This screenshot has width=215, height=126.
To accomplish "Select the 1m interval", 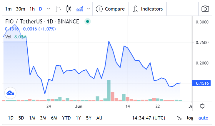I will point(8,9).
